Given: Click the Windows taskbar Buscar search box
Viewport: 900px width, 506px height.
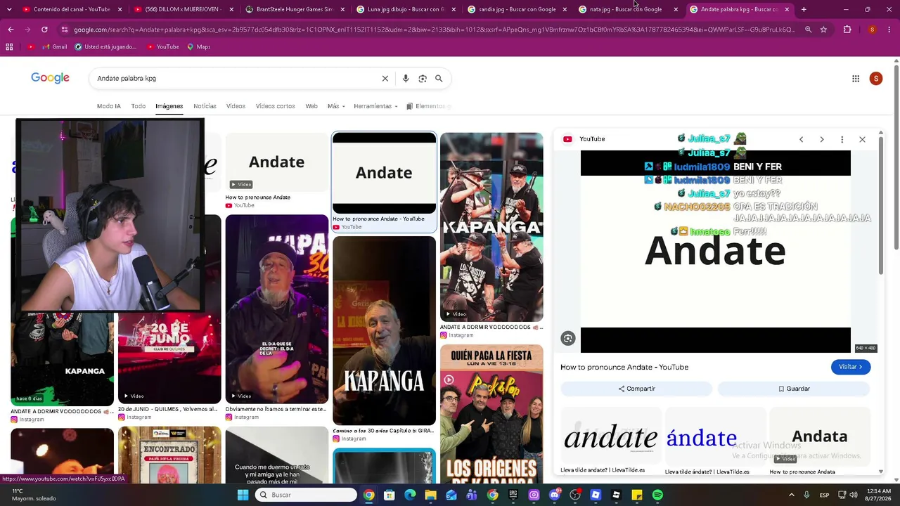Looking at the screenshot, I should [307, 495].
